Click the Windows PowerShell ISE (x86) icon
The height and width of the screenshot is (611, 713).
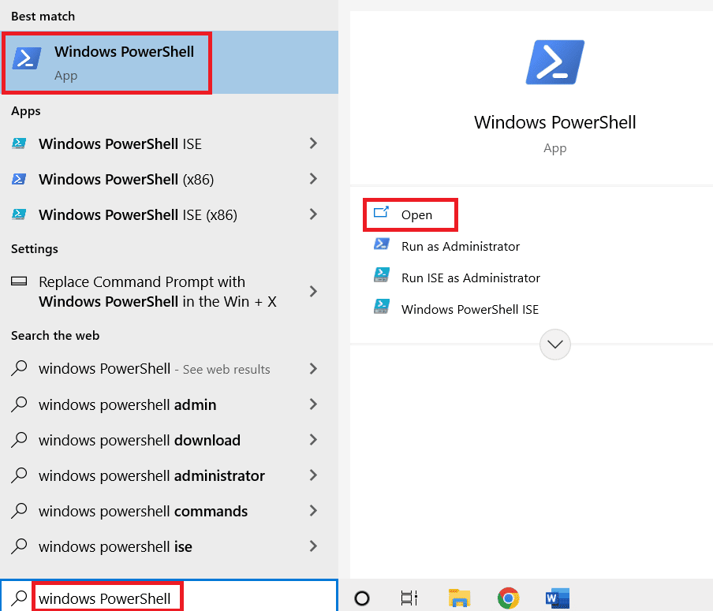pos(21,214)
